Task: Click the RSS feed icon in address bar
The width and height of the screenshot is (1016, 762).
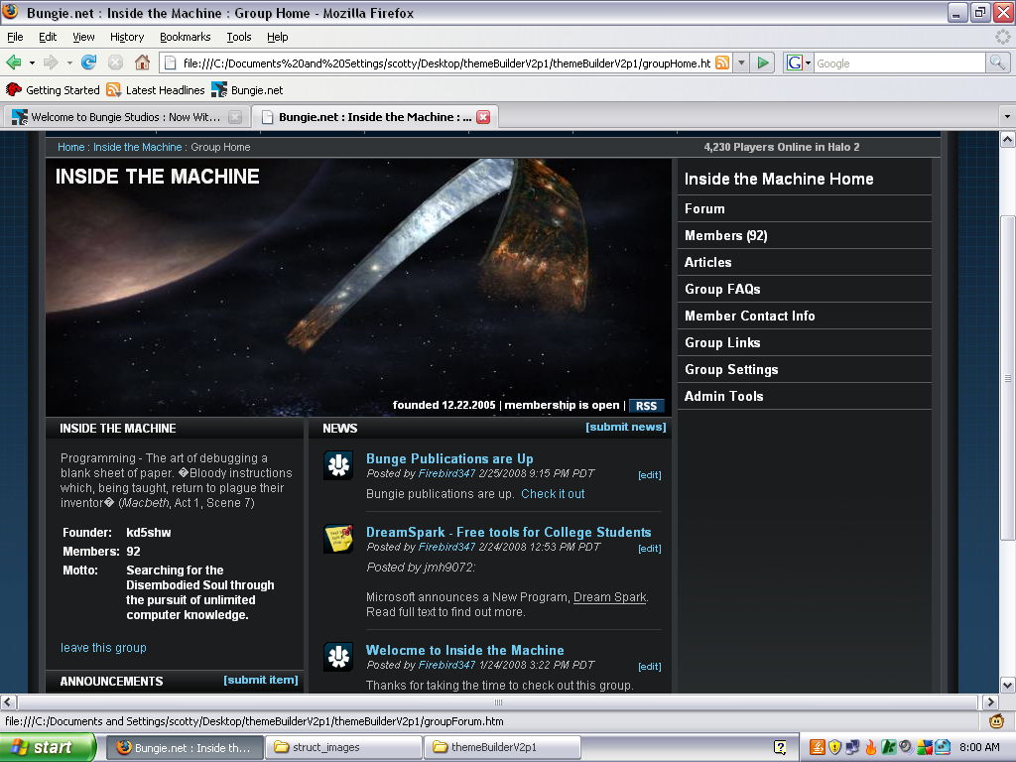Action: [722, 63]
